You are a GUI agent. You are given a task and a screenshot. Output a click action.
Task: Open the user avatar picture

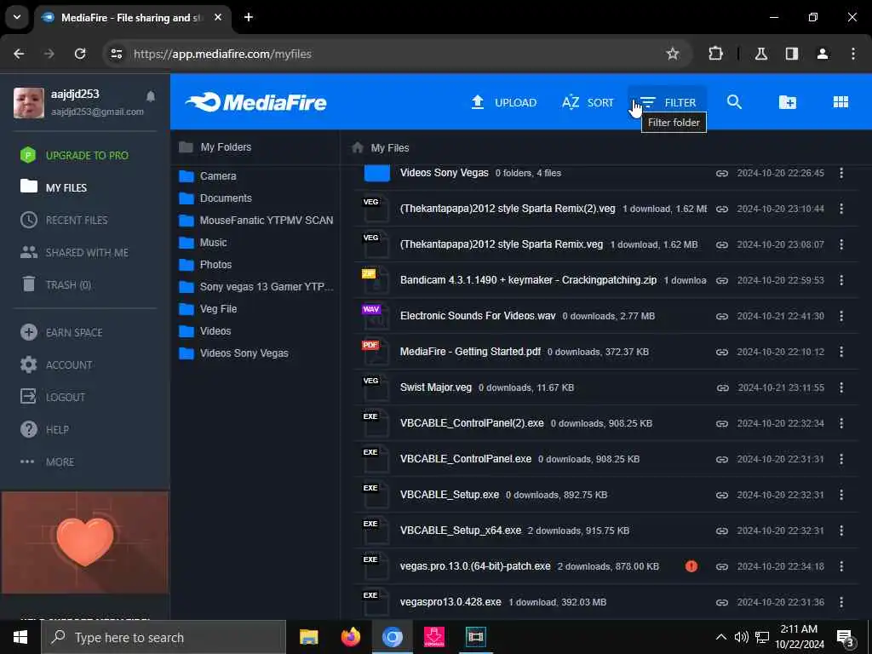(29, 102)
